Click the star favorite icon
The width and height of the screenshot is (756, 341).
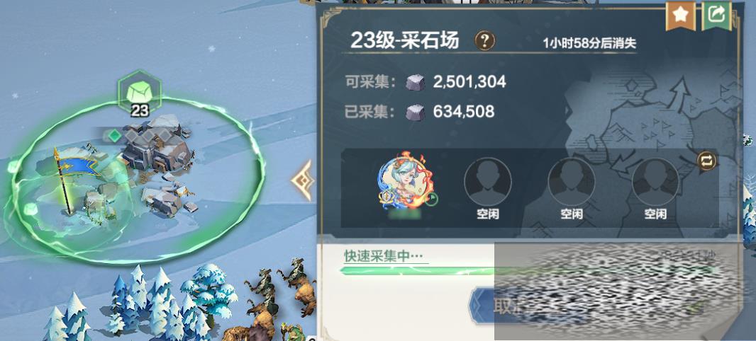pyautogui.click(x=680, y=16)
